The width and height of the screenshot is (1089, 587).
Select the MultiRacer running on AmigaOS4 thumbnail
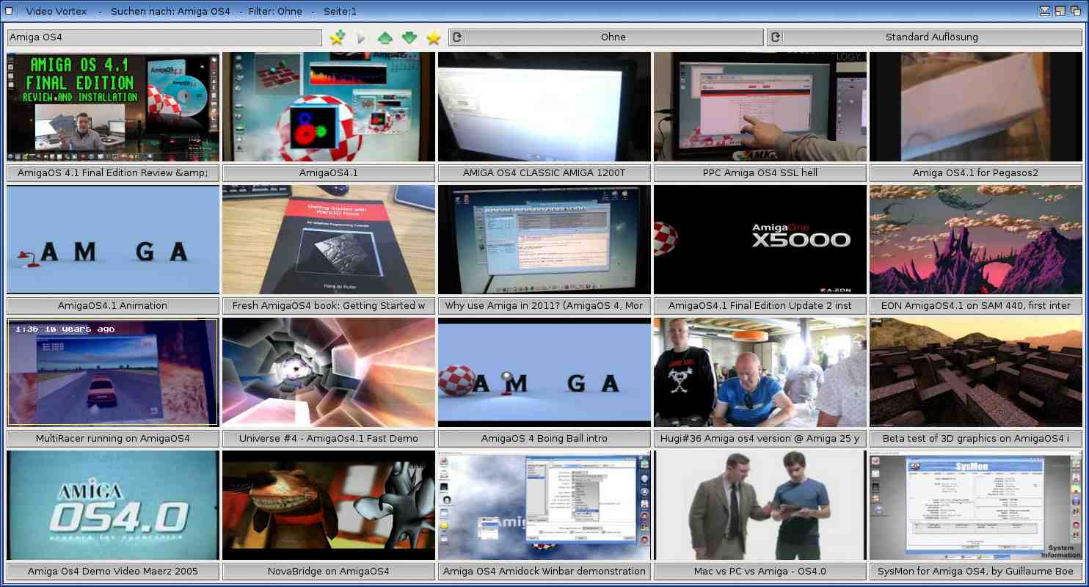(x=113, y=372)
